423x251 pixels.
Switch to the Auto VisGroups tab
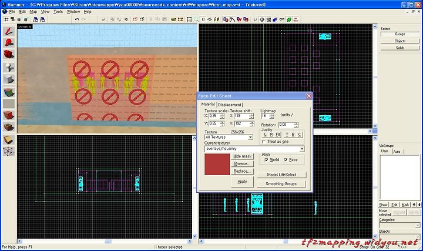point(397,152)
